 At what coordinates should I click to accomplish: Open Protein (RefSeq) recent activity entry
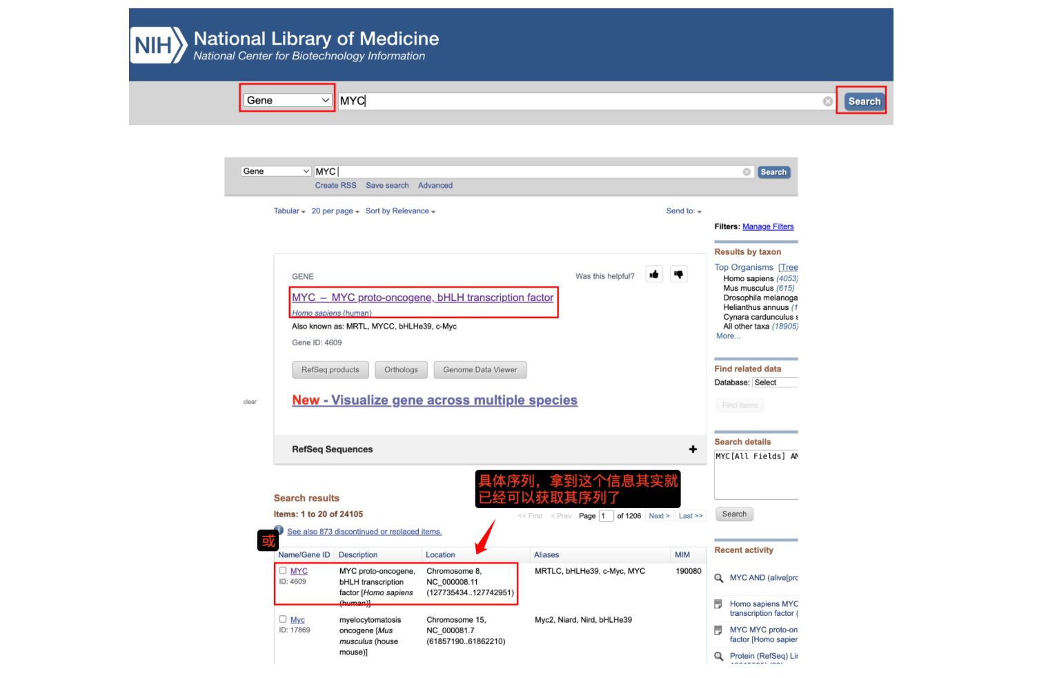coord(764,657)
